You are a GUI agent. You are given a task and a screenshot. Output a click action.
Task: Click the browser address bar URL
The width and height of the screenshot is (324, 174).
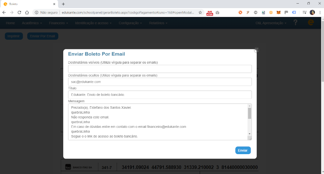coord(128,13)
